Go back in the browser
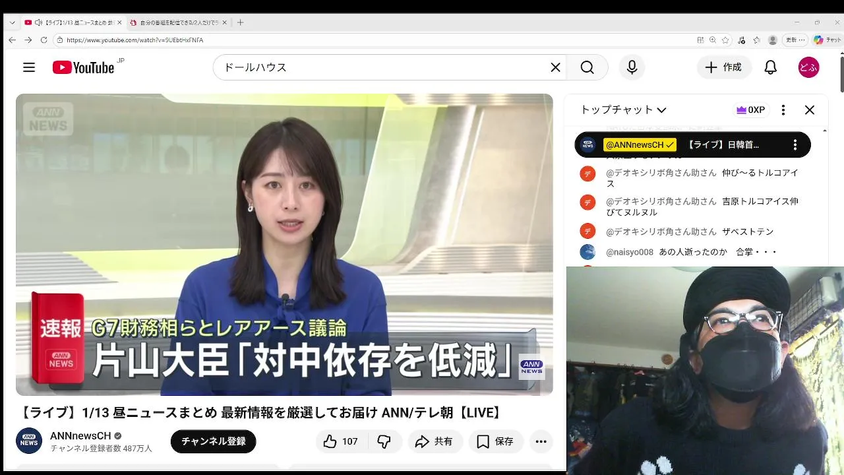844x475 pixels. pos(12,40)
